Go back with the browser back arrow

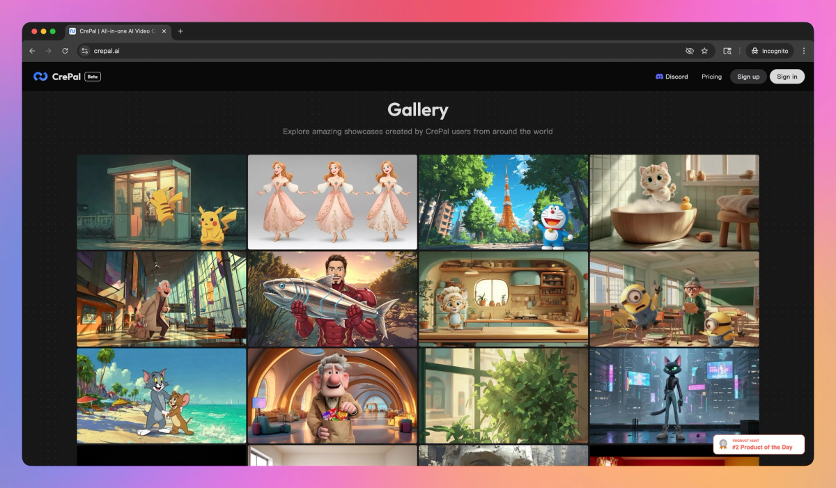pos(32,51)
